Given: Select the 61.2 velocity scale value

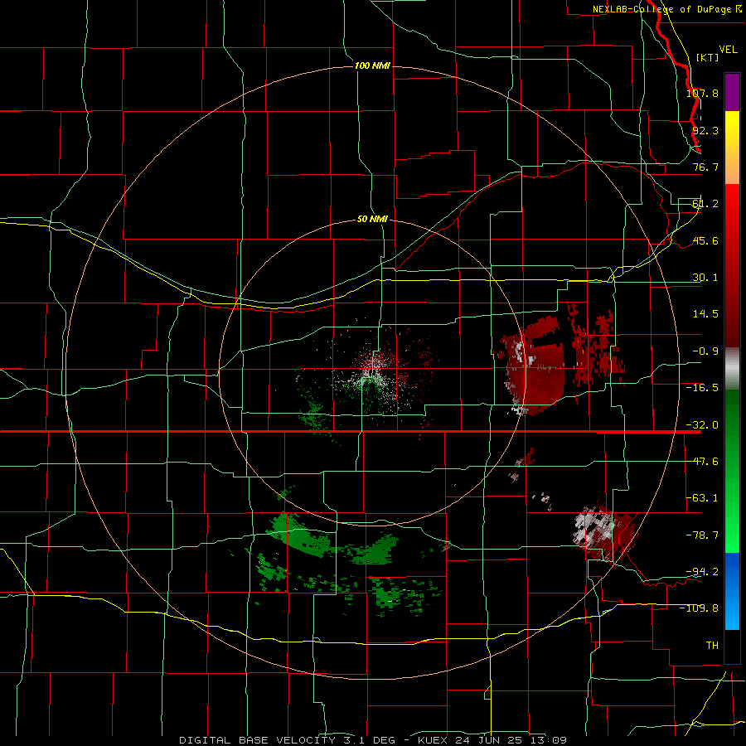Looking at the screenshot, I should (x=705, y=204).
